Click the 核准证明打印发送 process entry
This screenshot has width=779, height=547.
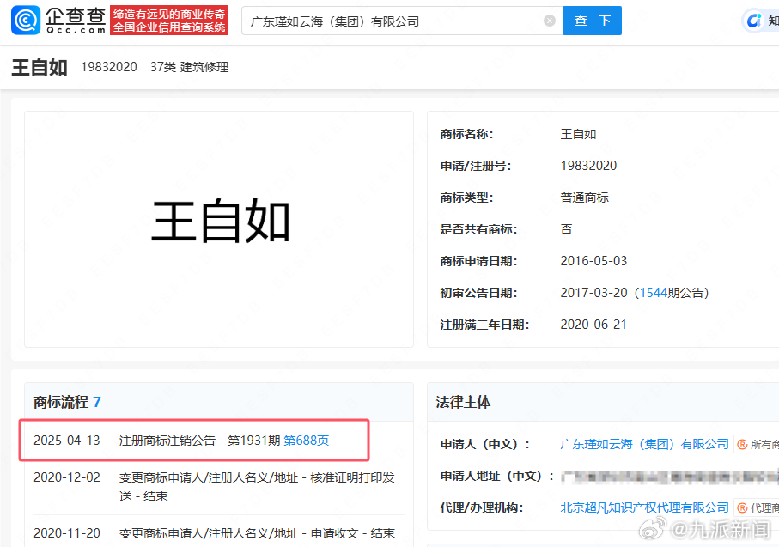[257, 487]
